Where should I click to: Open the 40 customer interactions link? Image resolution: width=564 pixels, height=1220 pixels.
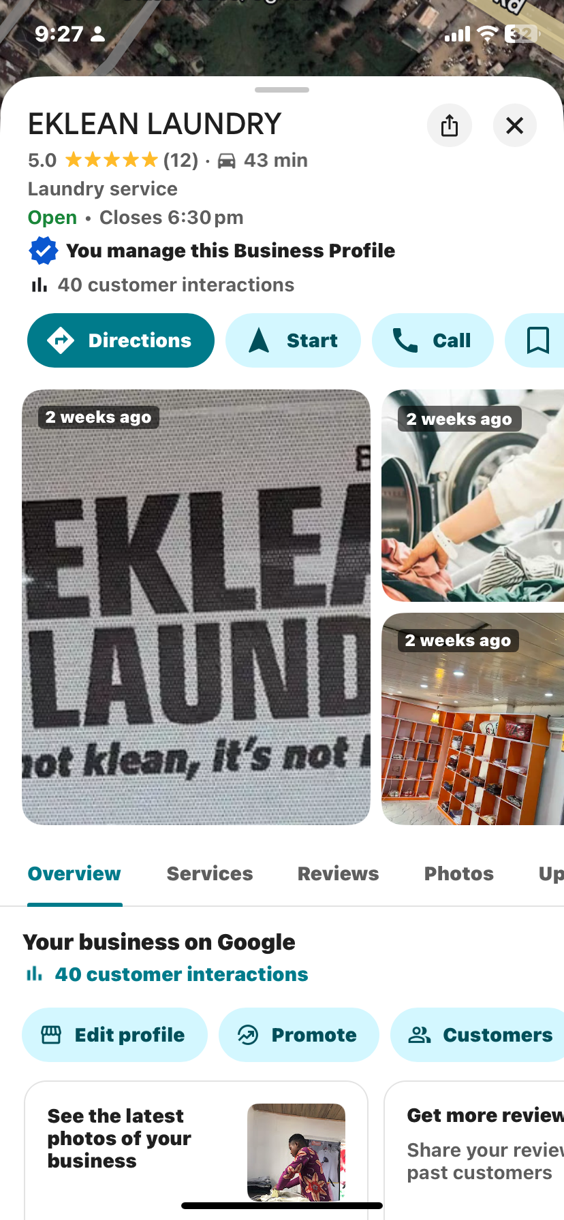pos(181,974)
